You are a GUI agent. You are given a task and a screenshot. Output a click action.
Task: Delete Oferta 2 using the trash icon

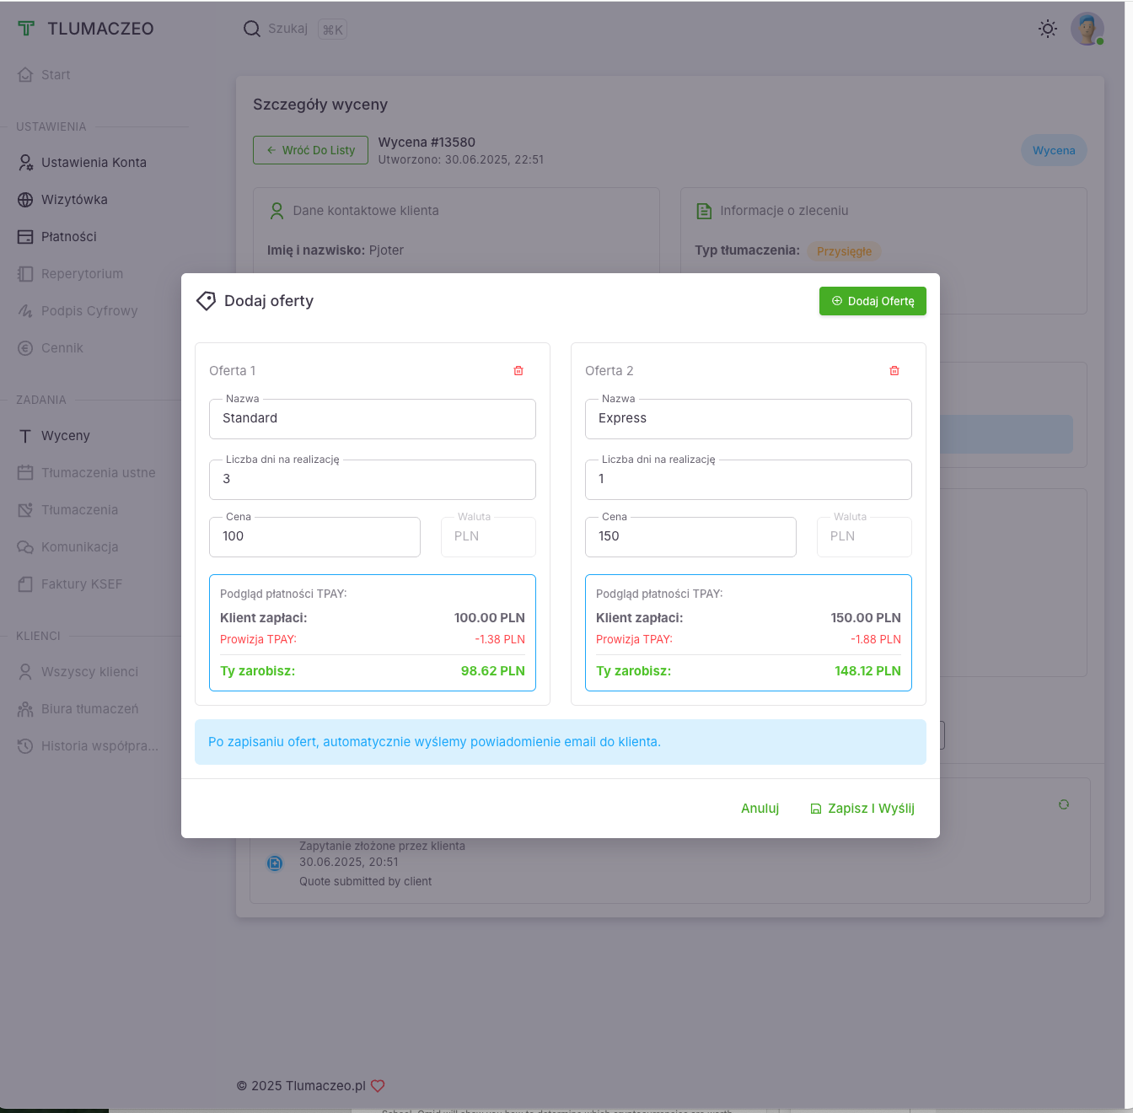click(x=894, y=371)
